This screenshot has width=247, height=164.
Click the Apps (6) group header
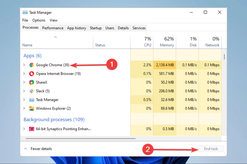(33, 56)
